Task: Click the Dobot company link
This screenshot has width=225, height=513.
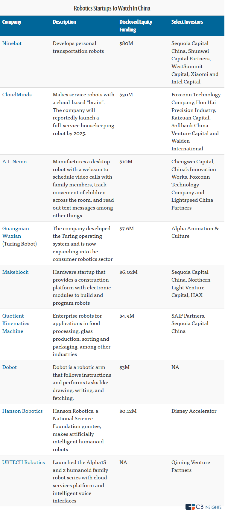Action: 10,367
